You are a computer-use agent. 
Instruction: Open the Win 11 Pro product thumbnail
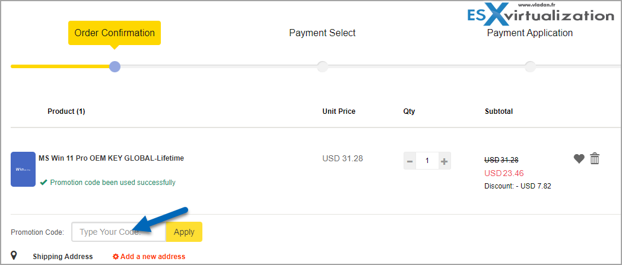[23, 169]
